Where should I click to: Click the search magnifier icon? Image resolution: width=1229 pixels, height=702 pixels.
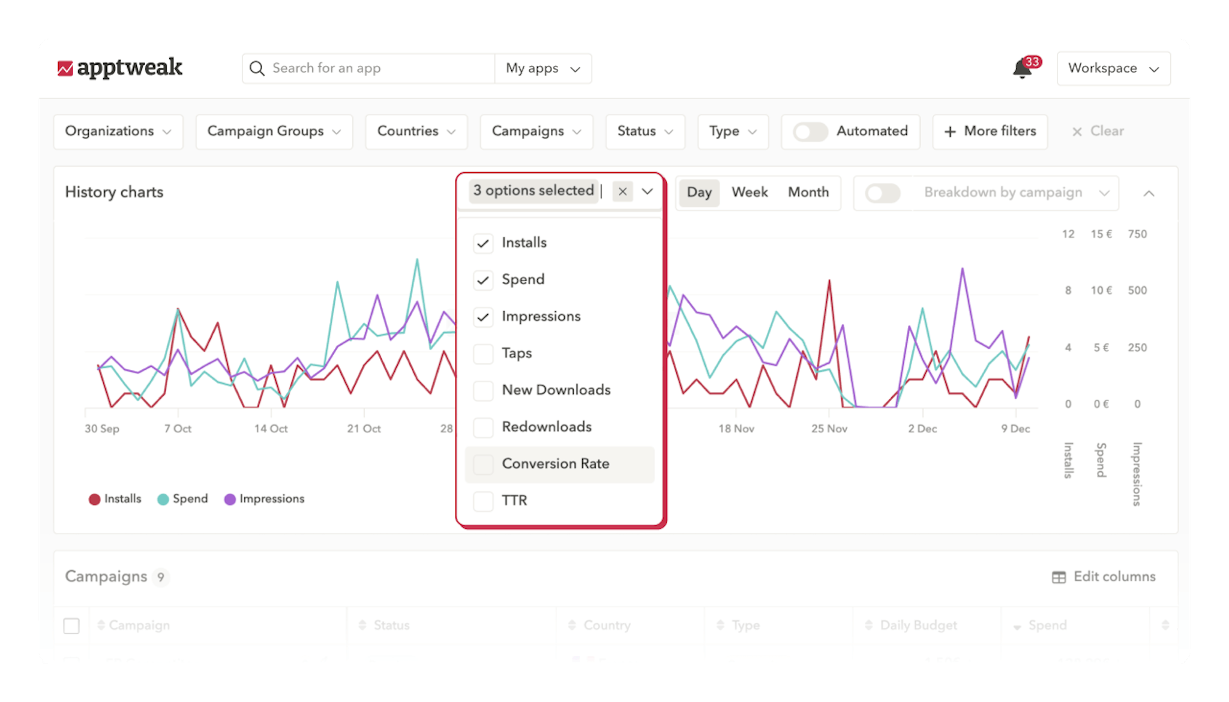click(x=257, y=68)
